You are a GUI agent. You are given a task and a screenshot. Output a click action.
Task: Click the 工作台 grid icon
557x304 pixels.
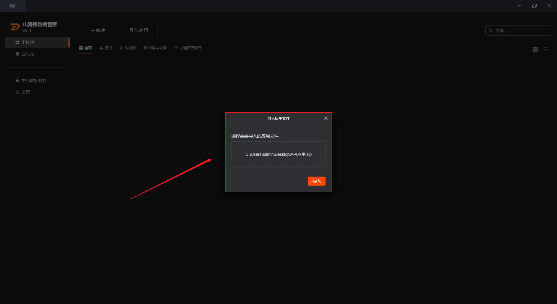tap(17, 43)
